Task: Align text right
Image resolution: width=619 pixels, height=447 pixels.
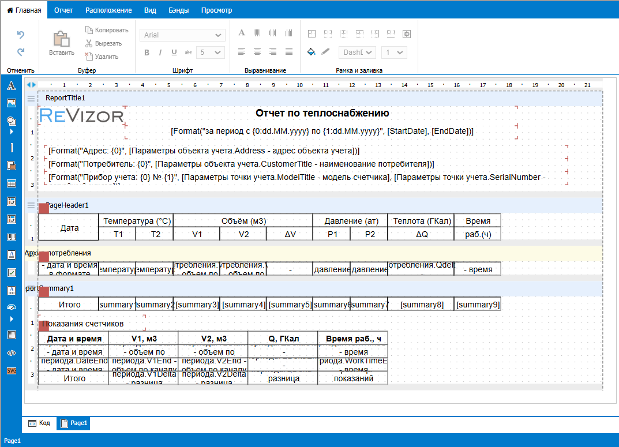Action: (x=273, y=52)
